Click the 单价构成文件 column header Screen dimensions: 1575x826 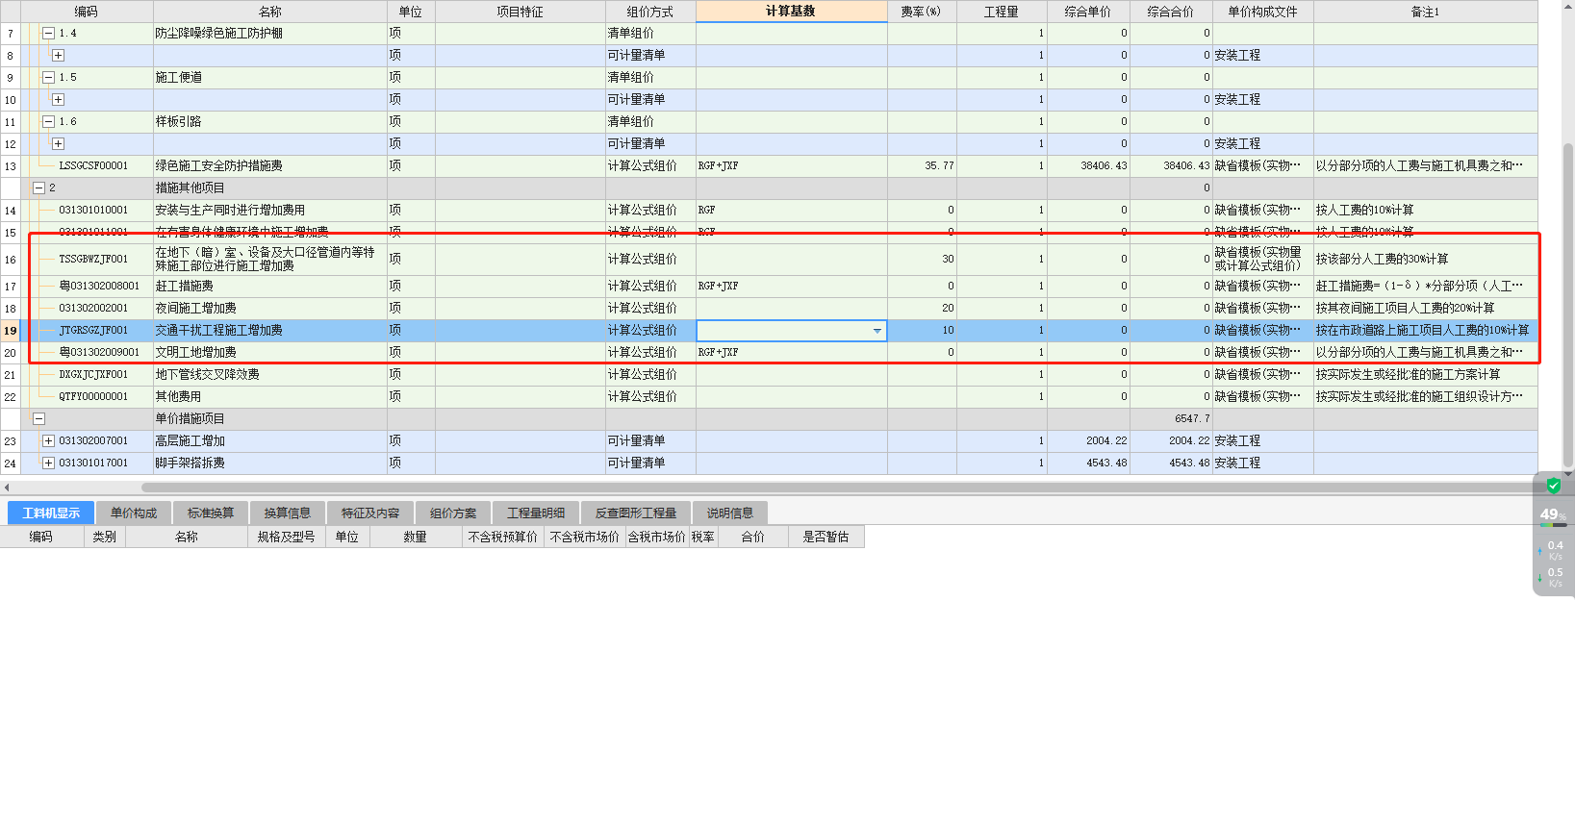point(1263,12)
